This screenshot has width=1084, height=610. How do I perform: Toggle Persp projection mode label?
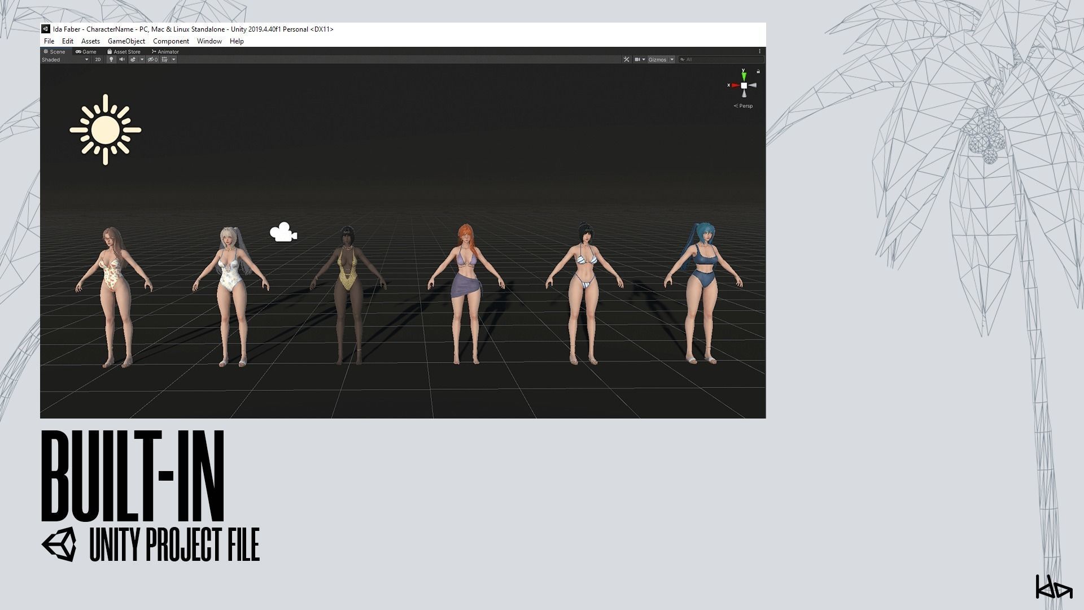tap(743, 106)
